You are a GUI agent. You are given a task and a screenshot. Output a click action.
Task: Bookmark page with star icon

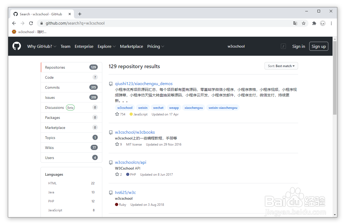click(304, 23)
